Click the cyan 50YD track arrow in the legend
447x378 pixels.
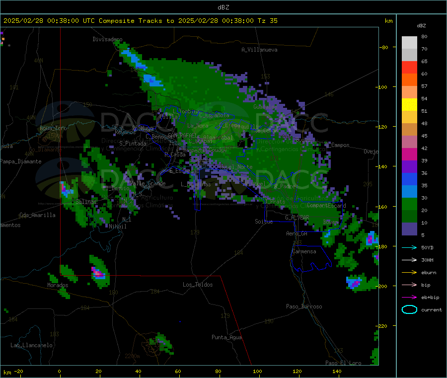click(x=409, y=247)
